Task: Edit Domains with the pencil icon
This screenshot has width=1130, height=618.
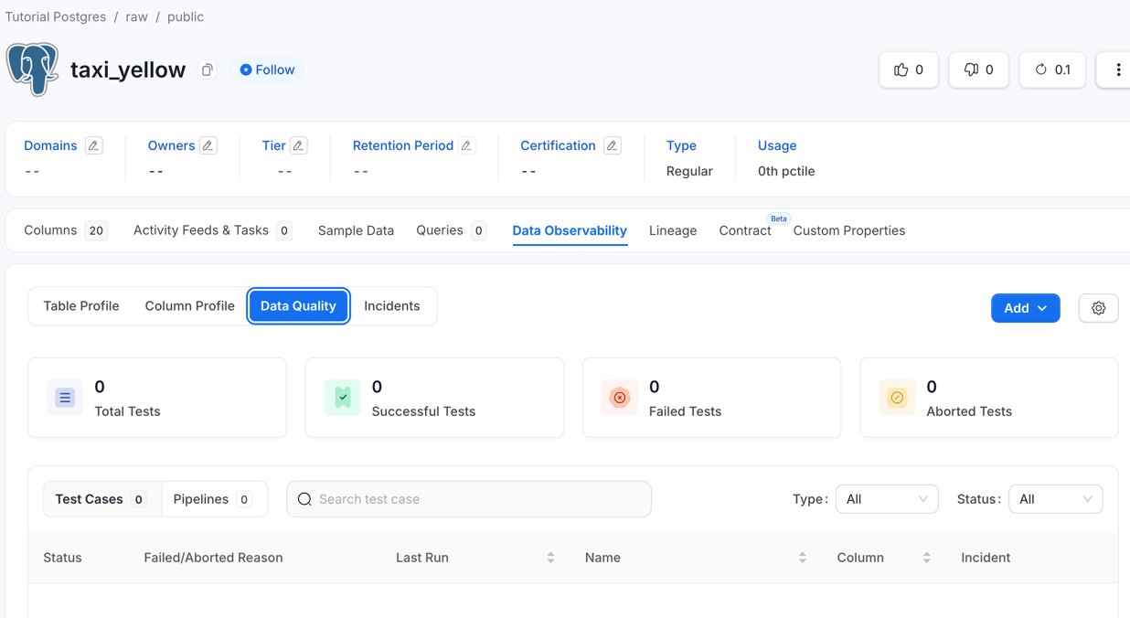Action: (93, 145)
